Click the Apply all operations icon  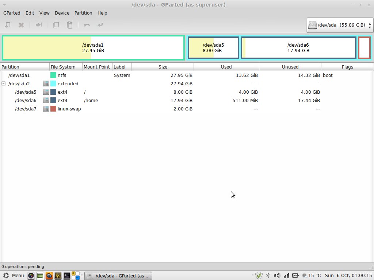(x=100, y=25)
